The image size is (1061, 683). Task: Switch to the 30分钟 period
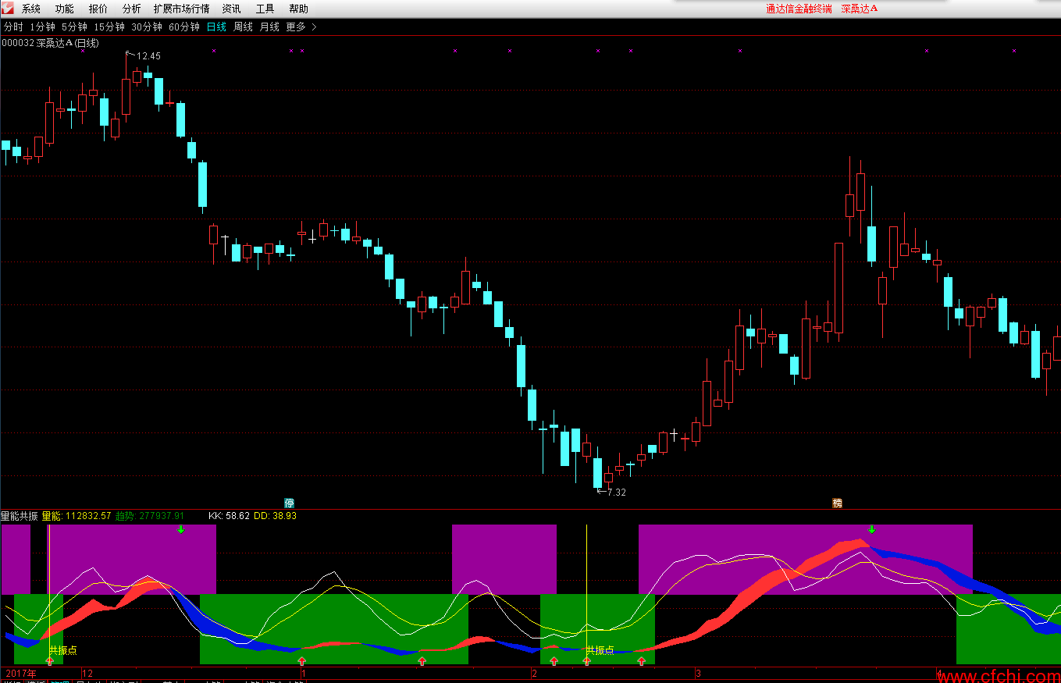coord(146,27)
